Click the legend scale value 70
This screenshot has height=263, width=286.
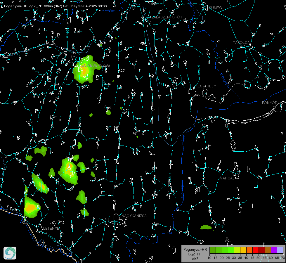pos(283,258)
